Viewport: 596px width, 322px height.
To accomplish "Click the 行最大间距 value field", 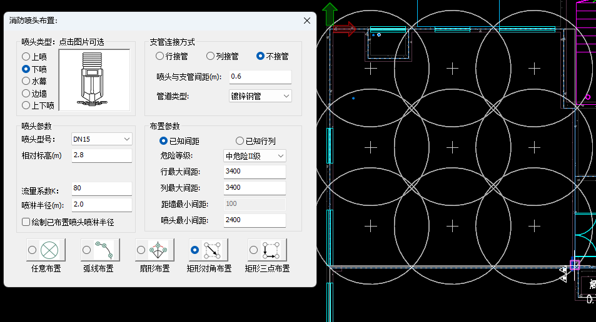I will tap(254, 172).
